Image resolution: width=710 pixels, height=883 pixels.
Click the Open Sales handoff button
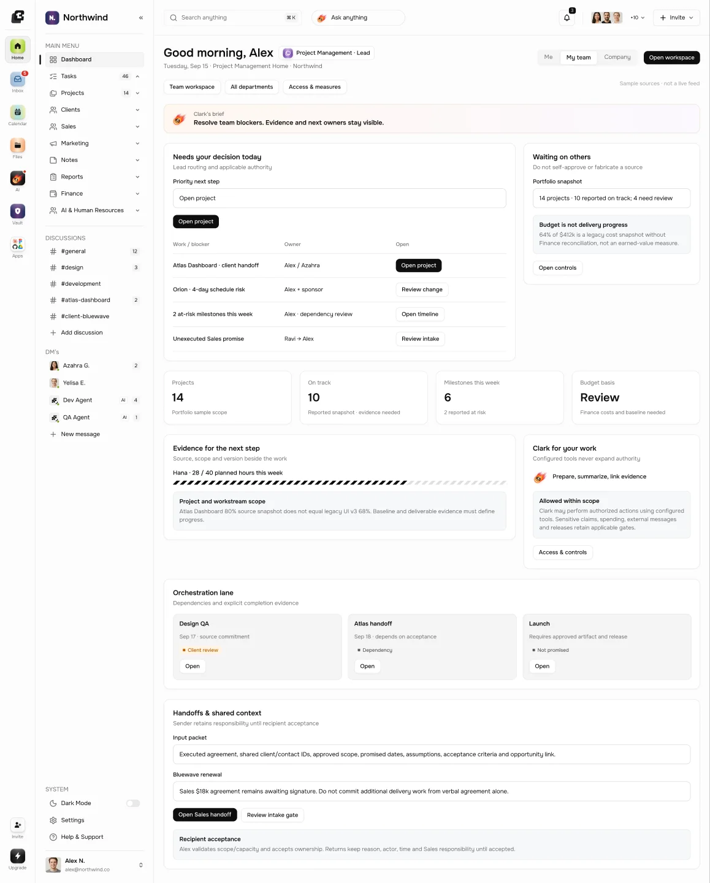pyautogui.click(x=205, y=815)
